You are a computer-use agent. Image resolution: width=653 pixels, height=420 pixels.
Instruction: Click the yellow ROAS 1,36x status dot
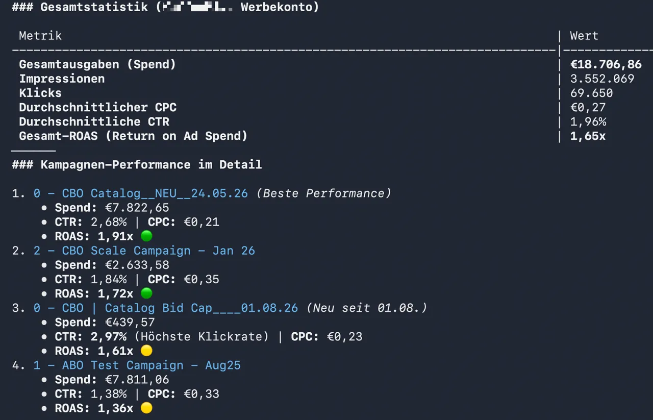(146, 408)
